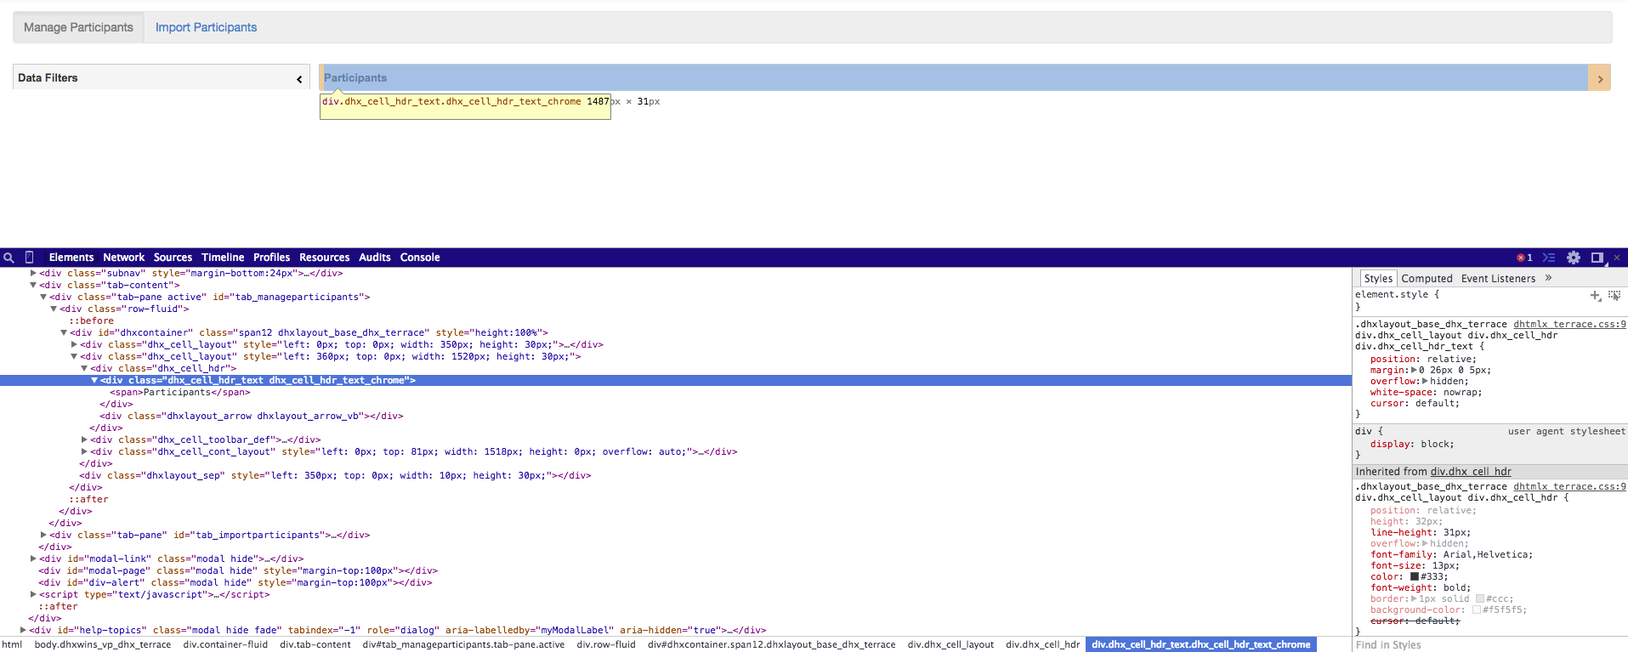The height and width of the screenshot is (652, 1628).
Task: Click the orange Participants panel arrow
Action: pyautogui.click(x=1600, y=79)
